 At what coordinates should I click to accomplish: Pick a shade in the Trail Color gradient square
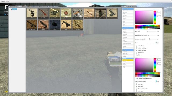tap(144, 65)
